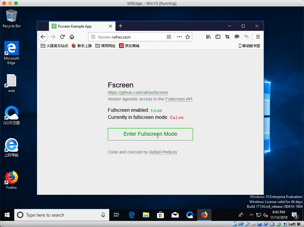Reload the current page
304x227 pixels.
62,37
